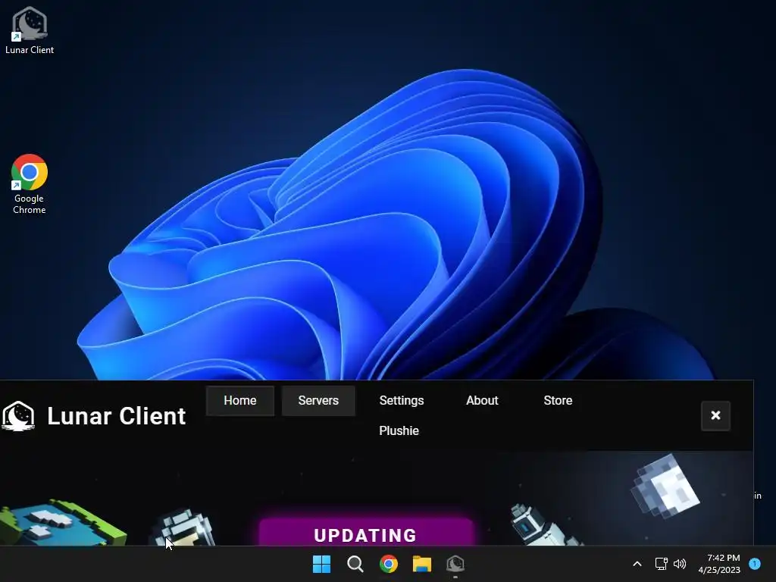This screenshot has height=582, width=776.
Task: Select the Plushie menu item
Action: tap(399, 430)
